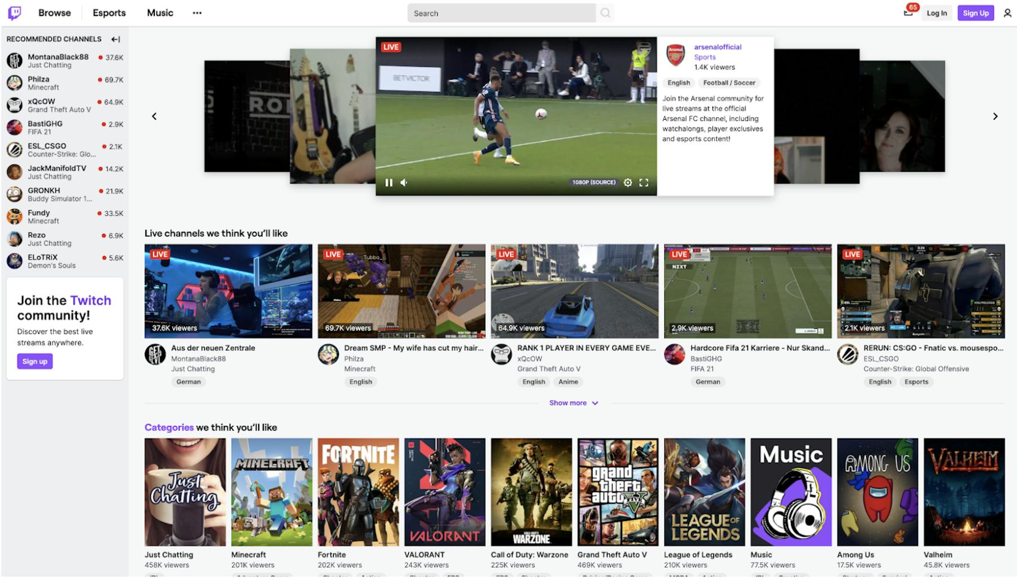Image resolution: width=1017 pixels, height=578 pixels.
Task: Select the Football / Soccer tag
Action: tap(729, 82)
